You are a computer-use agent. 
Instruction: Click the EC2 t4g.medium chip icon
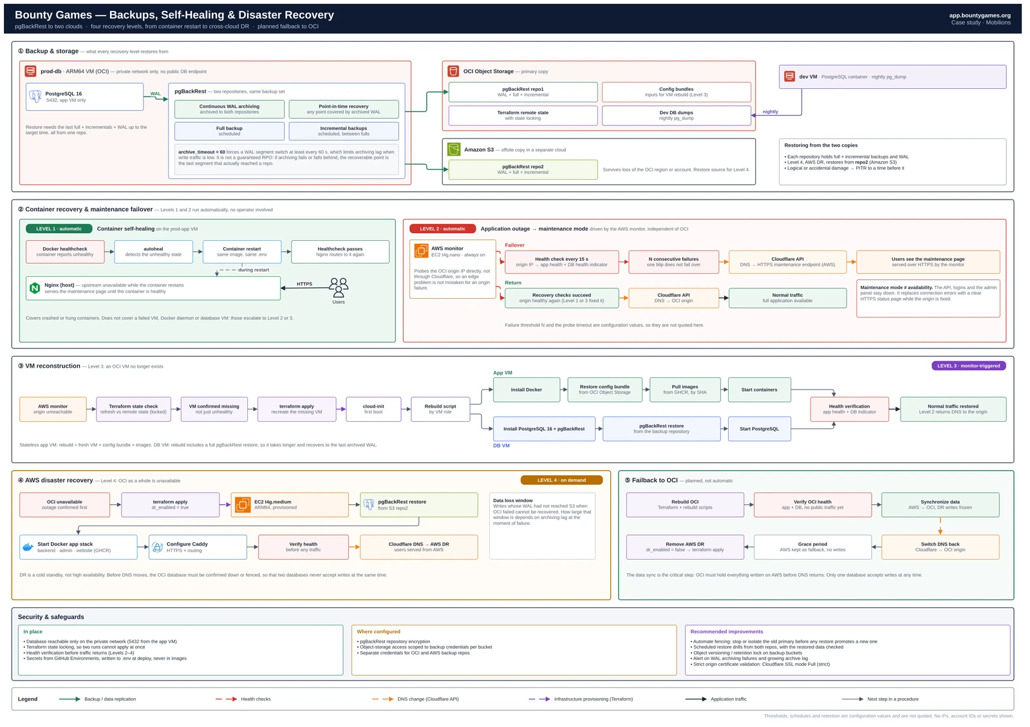click(243, 504)
